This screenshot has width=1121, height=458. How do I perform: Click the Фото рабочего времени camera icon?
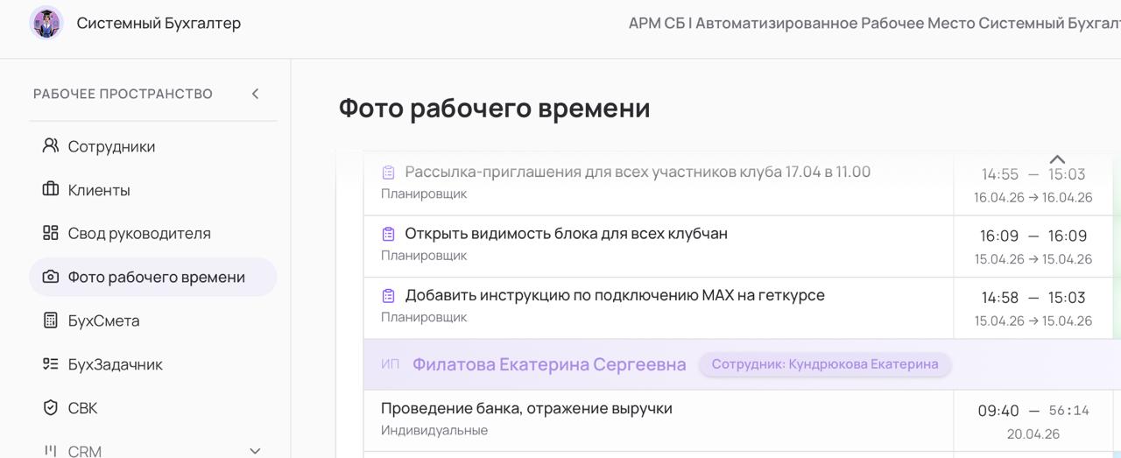click(51, 277)
